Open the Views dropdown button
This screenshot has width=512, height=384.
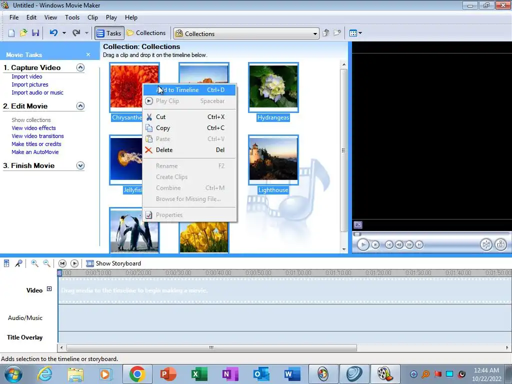point(355,33)
